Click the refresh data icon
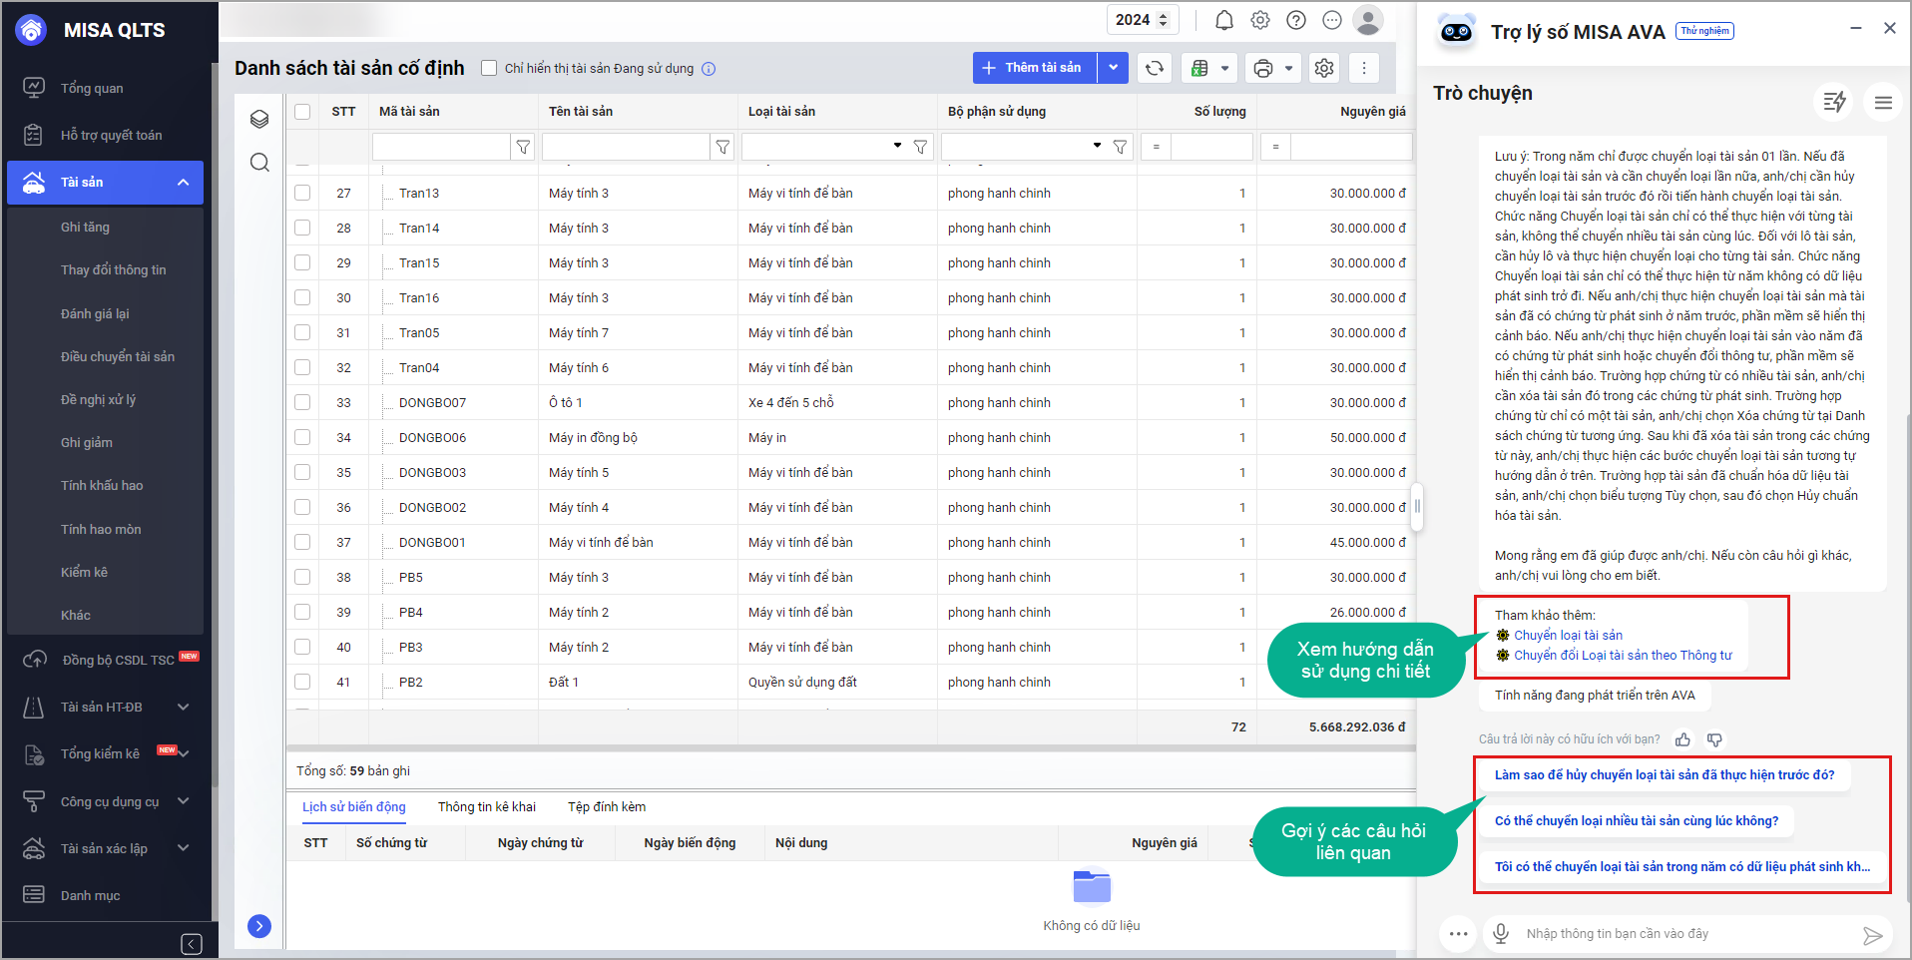The width and height of the screenshot is (1912, 960). 1155,68
